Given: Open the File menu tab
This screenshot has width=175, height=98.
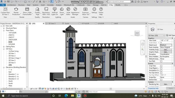Looking at the screenshot, I should 3,5.
